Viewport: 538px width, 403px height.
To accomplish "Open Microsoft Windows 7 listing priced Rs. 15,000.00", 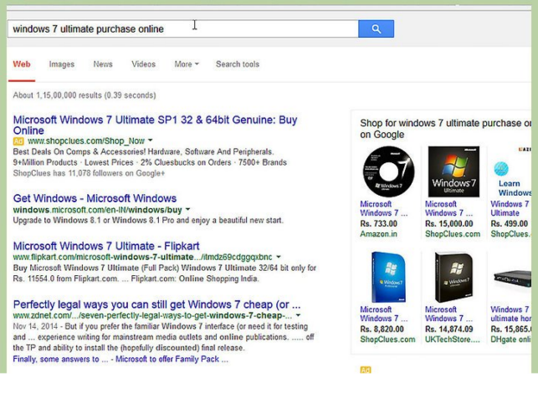I will [x=448, y=208].
